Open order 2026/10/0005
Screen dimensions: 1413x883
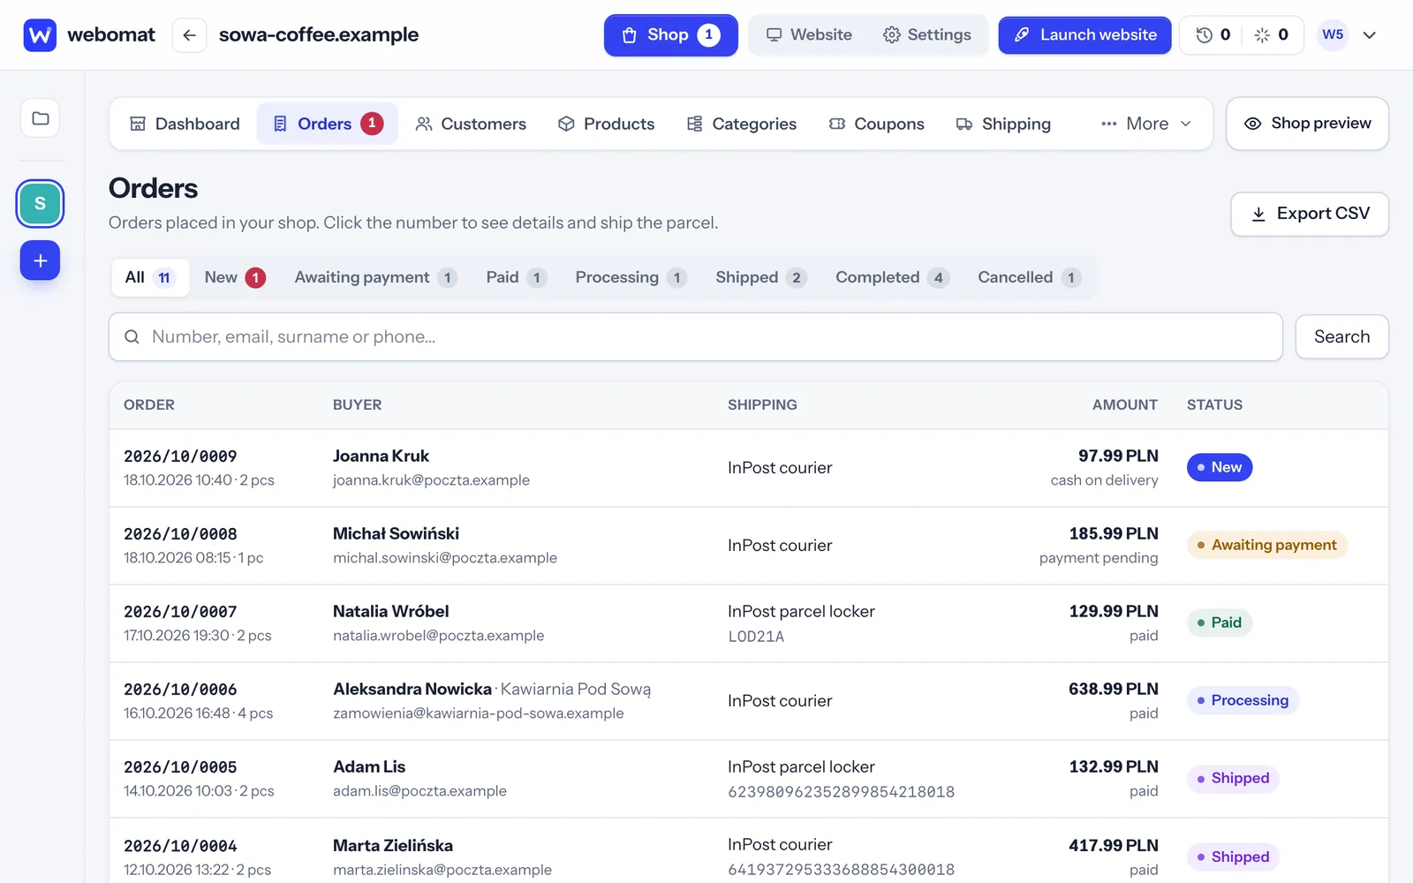pyautogui.click(x=180, y=767)
